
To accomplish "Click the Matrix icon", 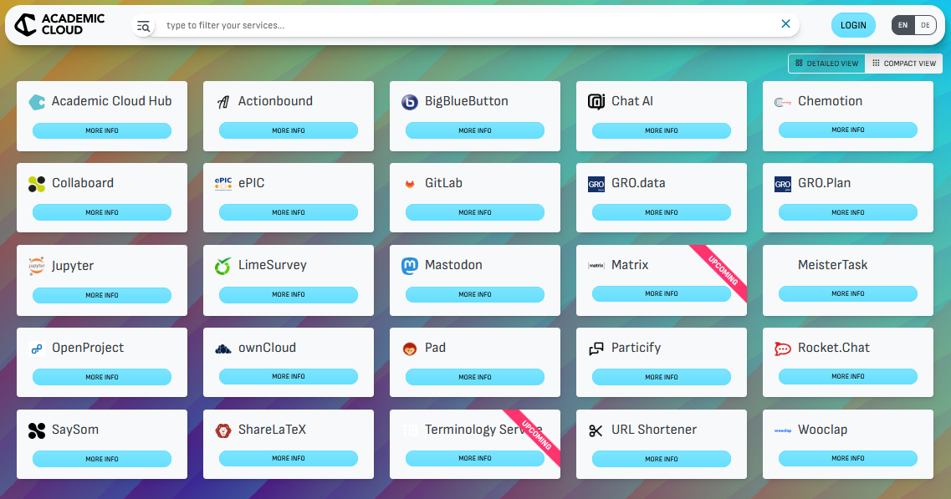I will click(x=596, y=266).
